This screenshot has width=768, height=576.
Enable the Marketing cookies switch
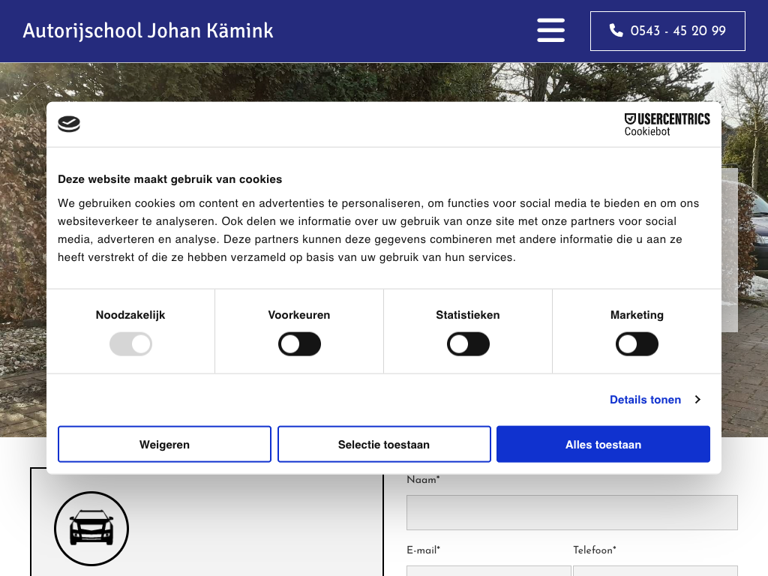637,345
